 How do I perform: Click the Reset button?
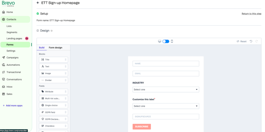pos(242,41)
